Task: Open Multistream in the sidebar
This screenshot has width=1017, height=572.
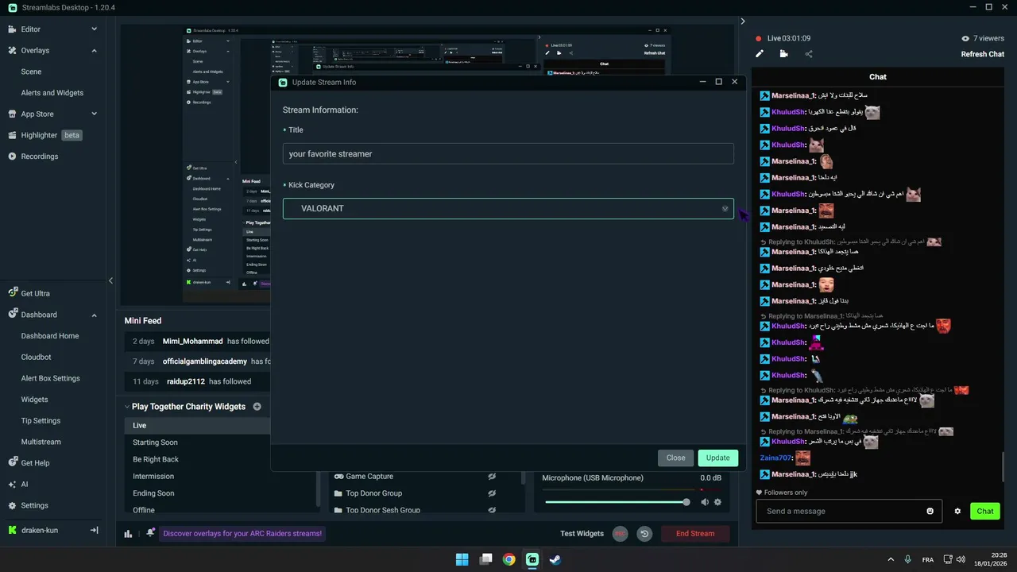Action: pyautogui.click(x=41, y=442)
